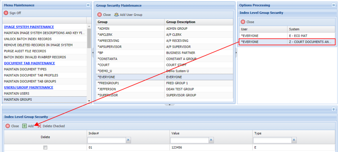Select the *DEMO_U group row
The height and width of the screenshot is (152, 339).
[164, 71]
